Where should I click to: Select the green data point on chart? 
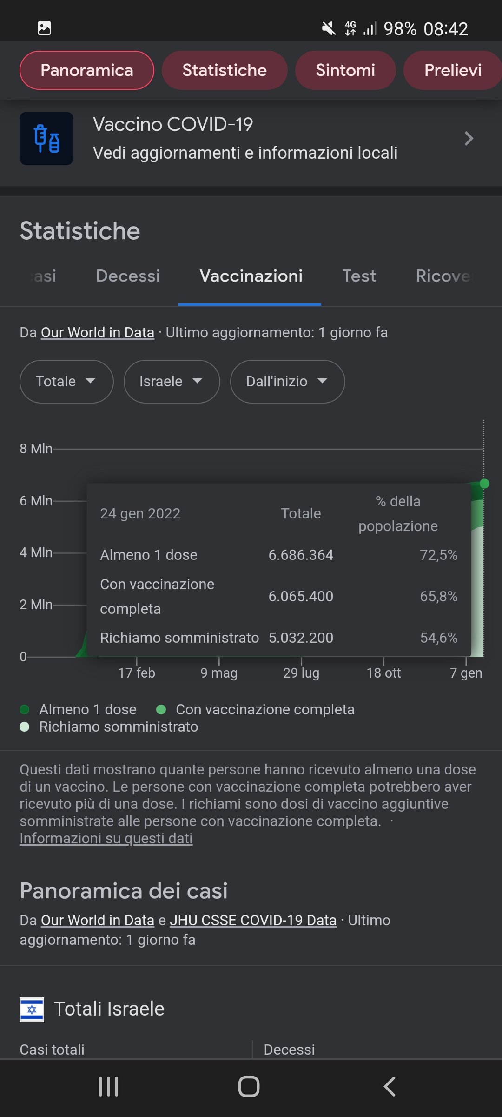point(484,484)
